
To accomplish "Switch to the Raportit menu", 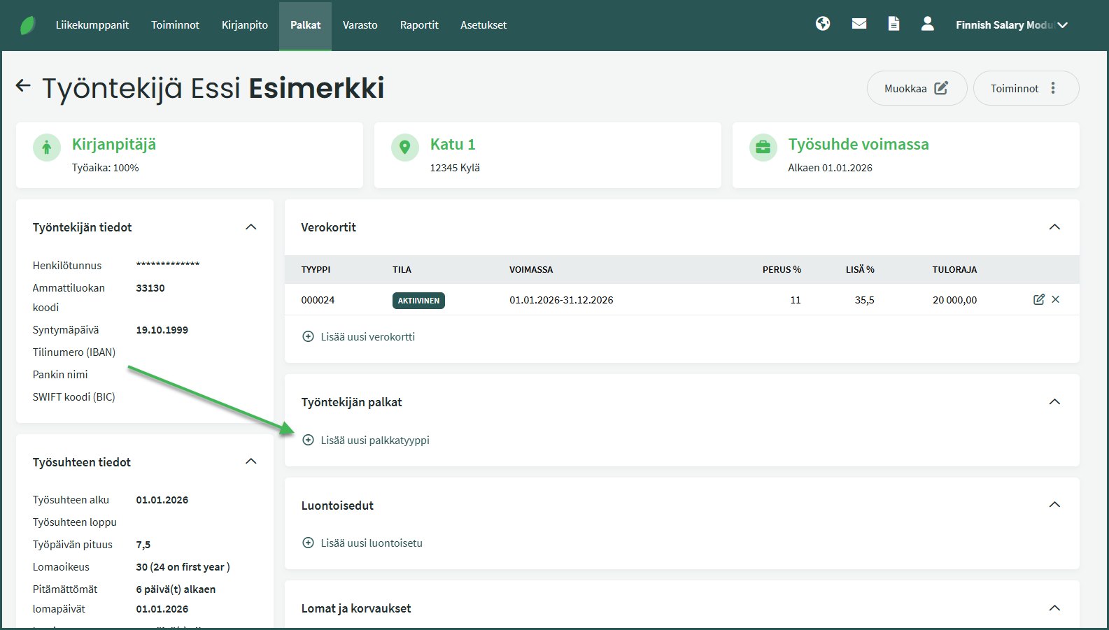I will tap(419, 25).
